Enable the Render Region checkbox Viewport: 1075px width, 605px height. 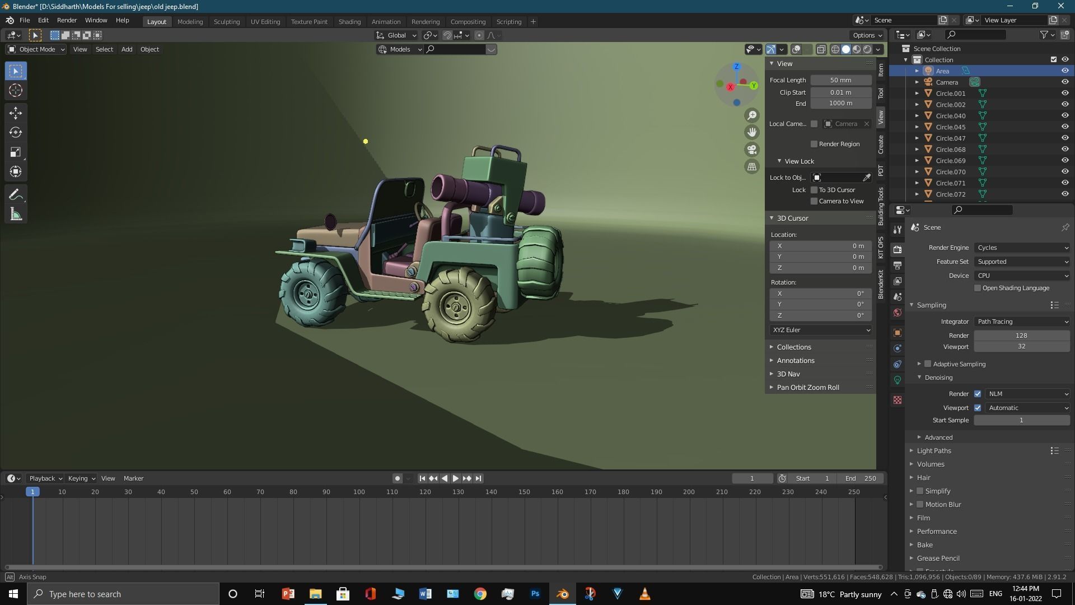tap(814, 144)
